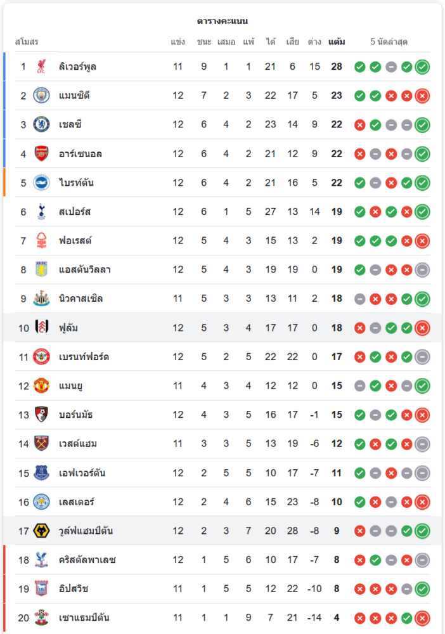Click the Newcastle club crest icon
Viewport: 445px width, 634px height.
pos(41,299)
